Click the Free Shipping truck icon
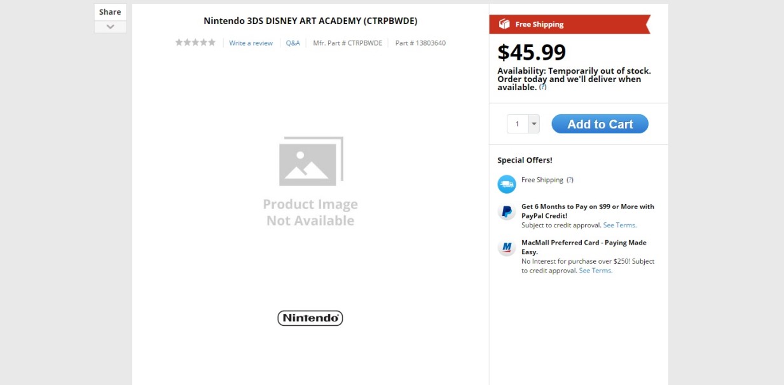Screen dimensions: 784x385 [507, 184]
